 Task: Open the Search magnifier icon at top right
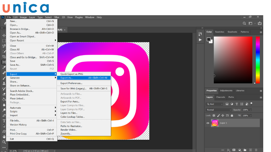(x=244, y=23)
